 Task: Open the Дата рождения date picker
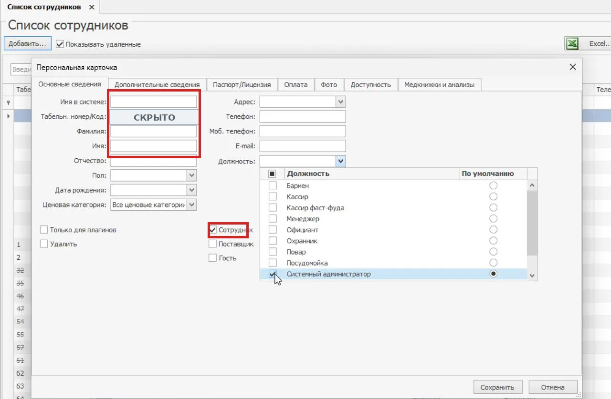[192, 190]
